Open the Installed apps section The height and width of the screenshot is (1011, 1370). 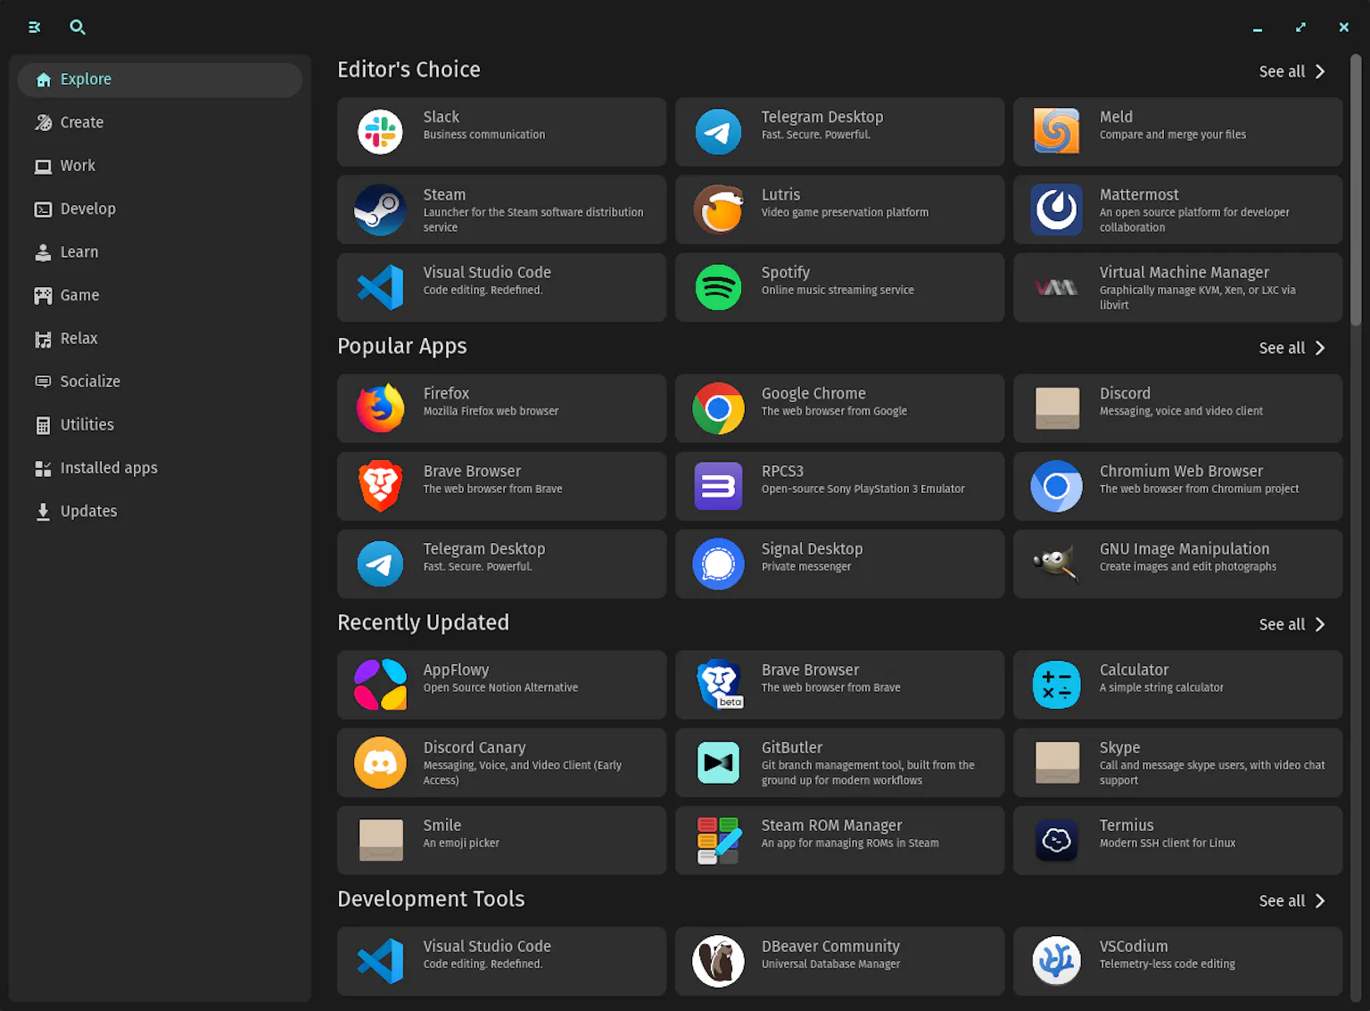point(107,467)
